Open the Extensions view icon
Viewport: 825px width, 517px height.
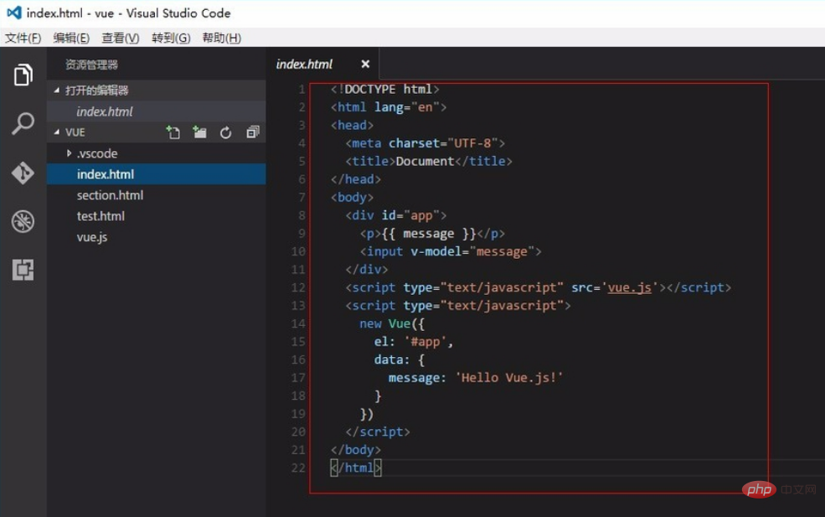[x=23, y=270]
